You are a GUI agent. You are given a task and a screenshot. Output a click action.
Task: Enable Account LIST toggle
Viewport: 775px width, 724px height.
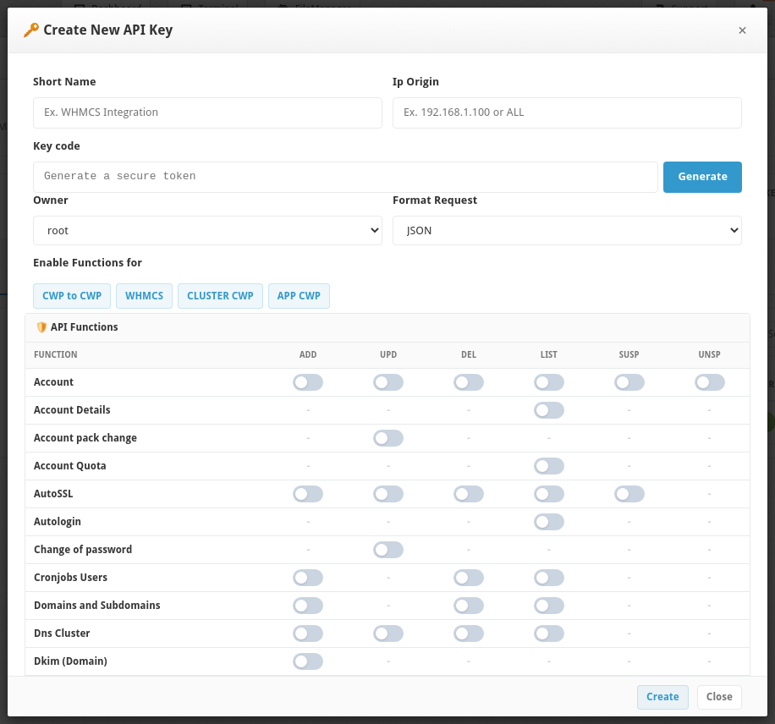(x=549, y=382)
